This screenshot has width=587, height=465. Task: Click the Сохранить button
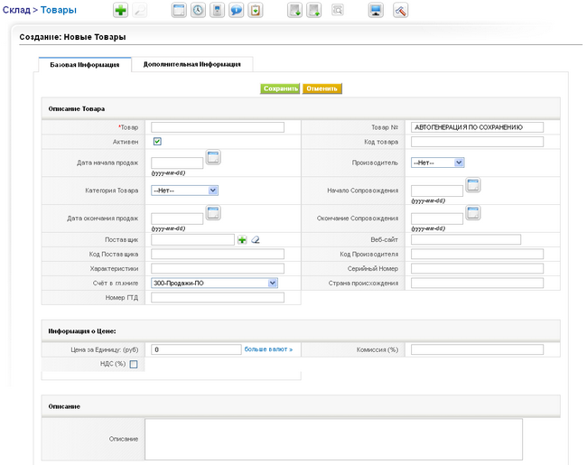coord(280,88)
